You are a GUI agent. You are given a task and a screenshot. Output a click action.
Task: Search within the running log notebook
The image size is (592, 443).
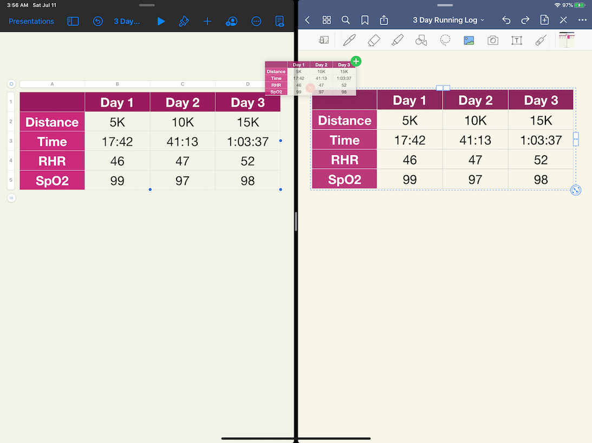[346, 19]
